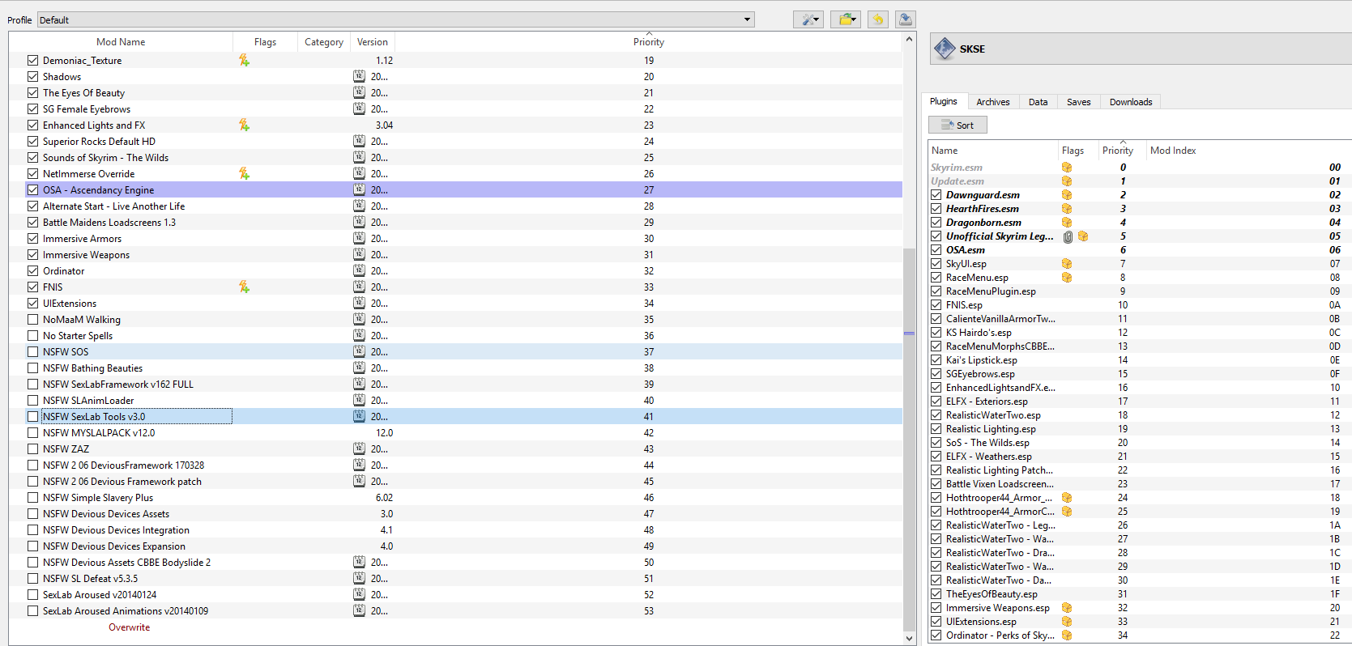Click the paperclip flag on Unofficial Skyrim Legendary
The width and height of the screenshot is (1352, 646).
click(1068, 236)
